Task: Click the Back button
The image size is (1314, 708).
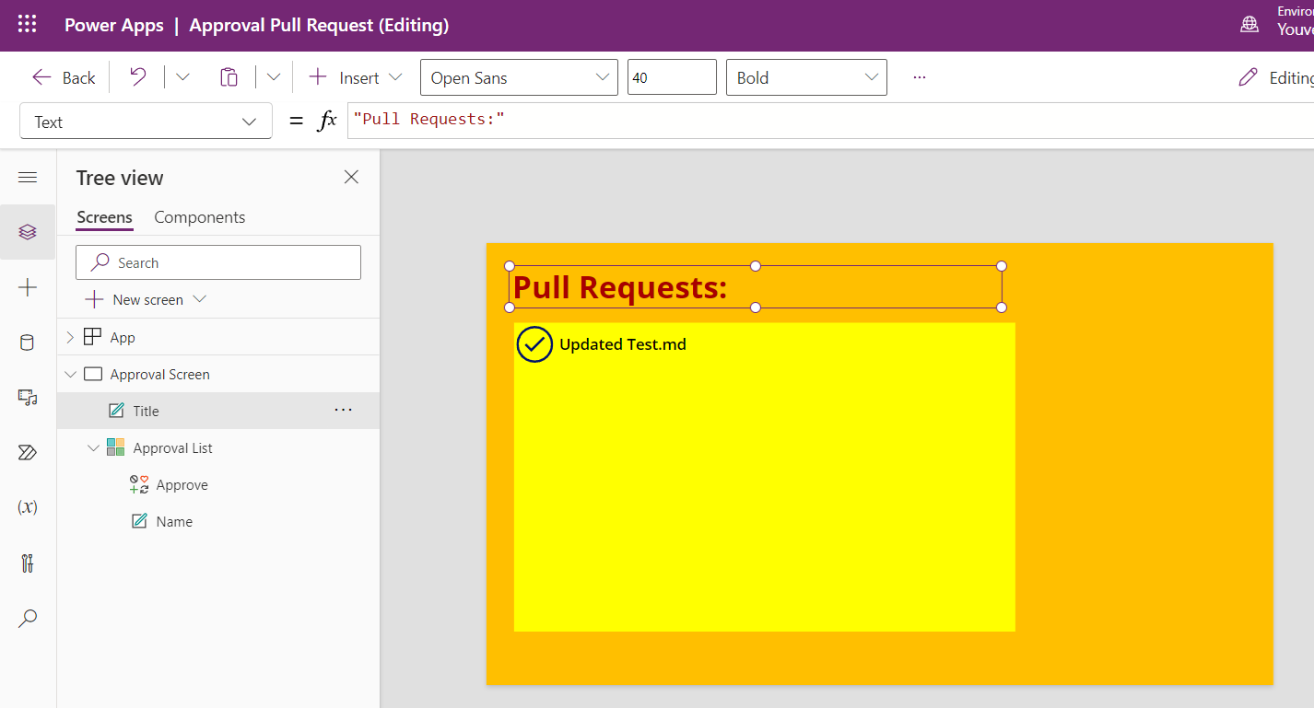Action: (x=63, y=77)
